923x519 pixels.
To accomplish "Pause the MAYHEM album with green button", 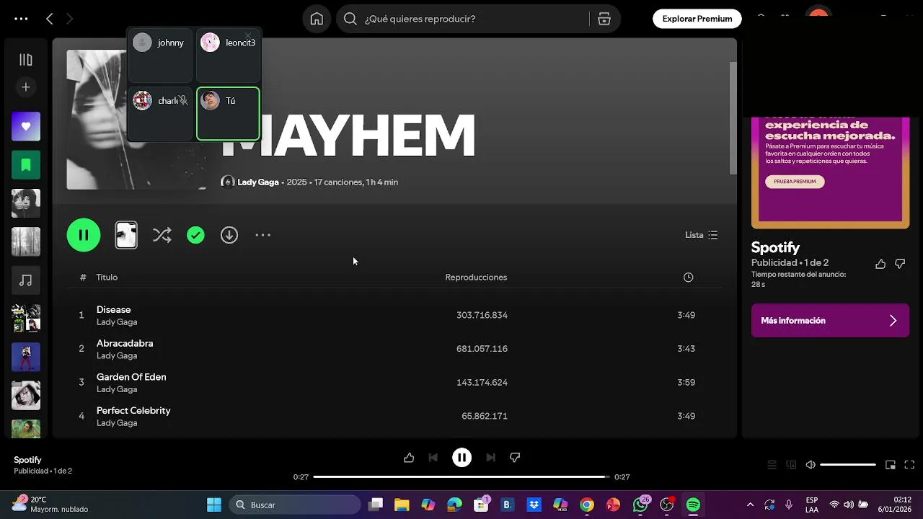I will [x=84, y=235].
